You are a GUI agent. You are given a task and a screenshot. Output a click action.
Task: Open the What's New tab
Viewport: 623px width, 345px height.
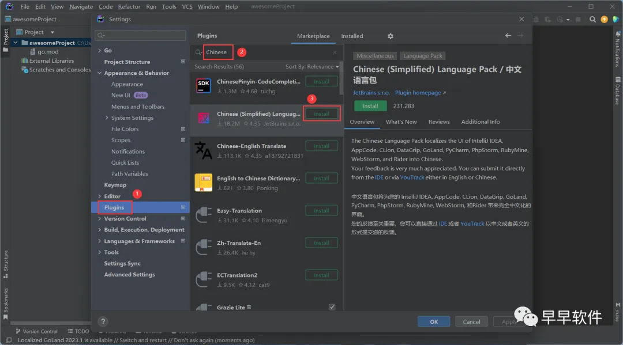[x=401, y=122]
